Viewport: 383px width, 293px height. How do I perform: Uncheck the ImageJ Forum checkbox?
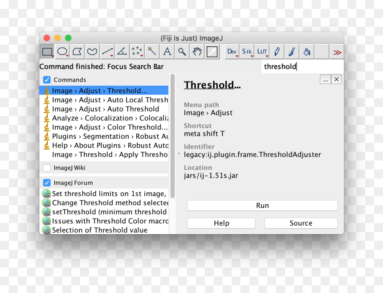pyautogui.click(x=47, y=183)
